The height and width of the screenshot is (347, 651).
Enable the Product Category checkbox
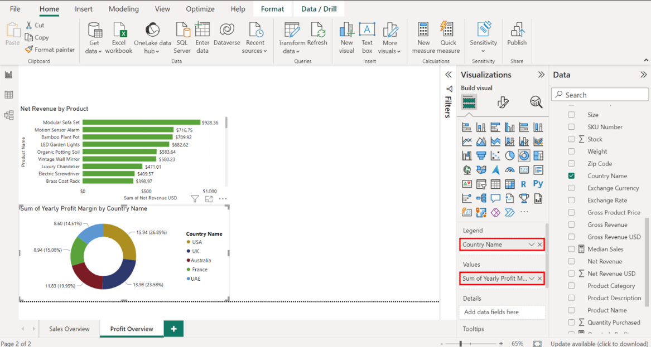tap(571, 286)
